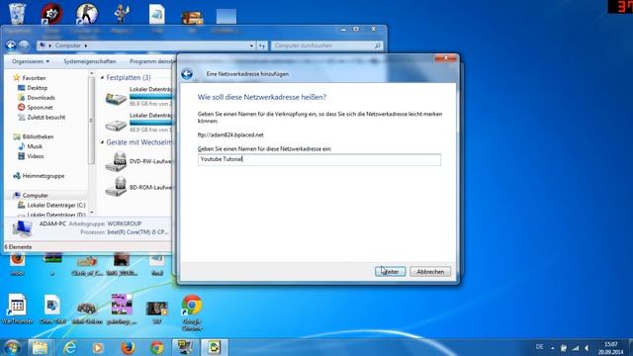
Task: Click Systemeigenschaften in Explorer toolbar
Action: tap(90, 61)
